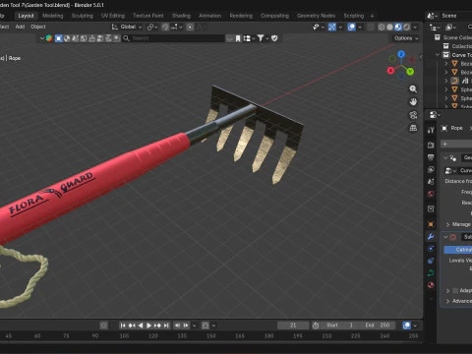This screenshot has width=472, height=354.
Task: Jump to the last frame
Action: pos(166,325)
